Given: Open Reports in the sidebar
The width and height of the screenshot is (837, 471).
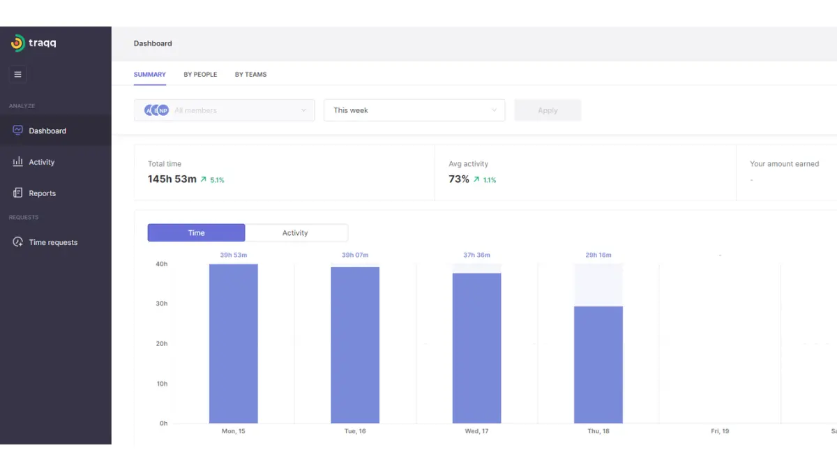Looking at the screenshot, I should (56, 193).
